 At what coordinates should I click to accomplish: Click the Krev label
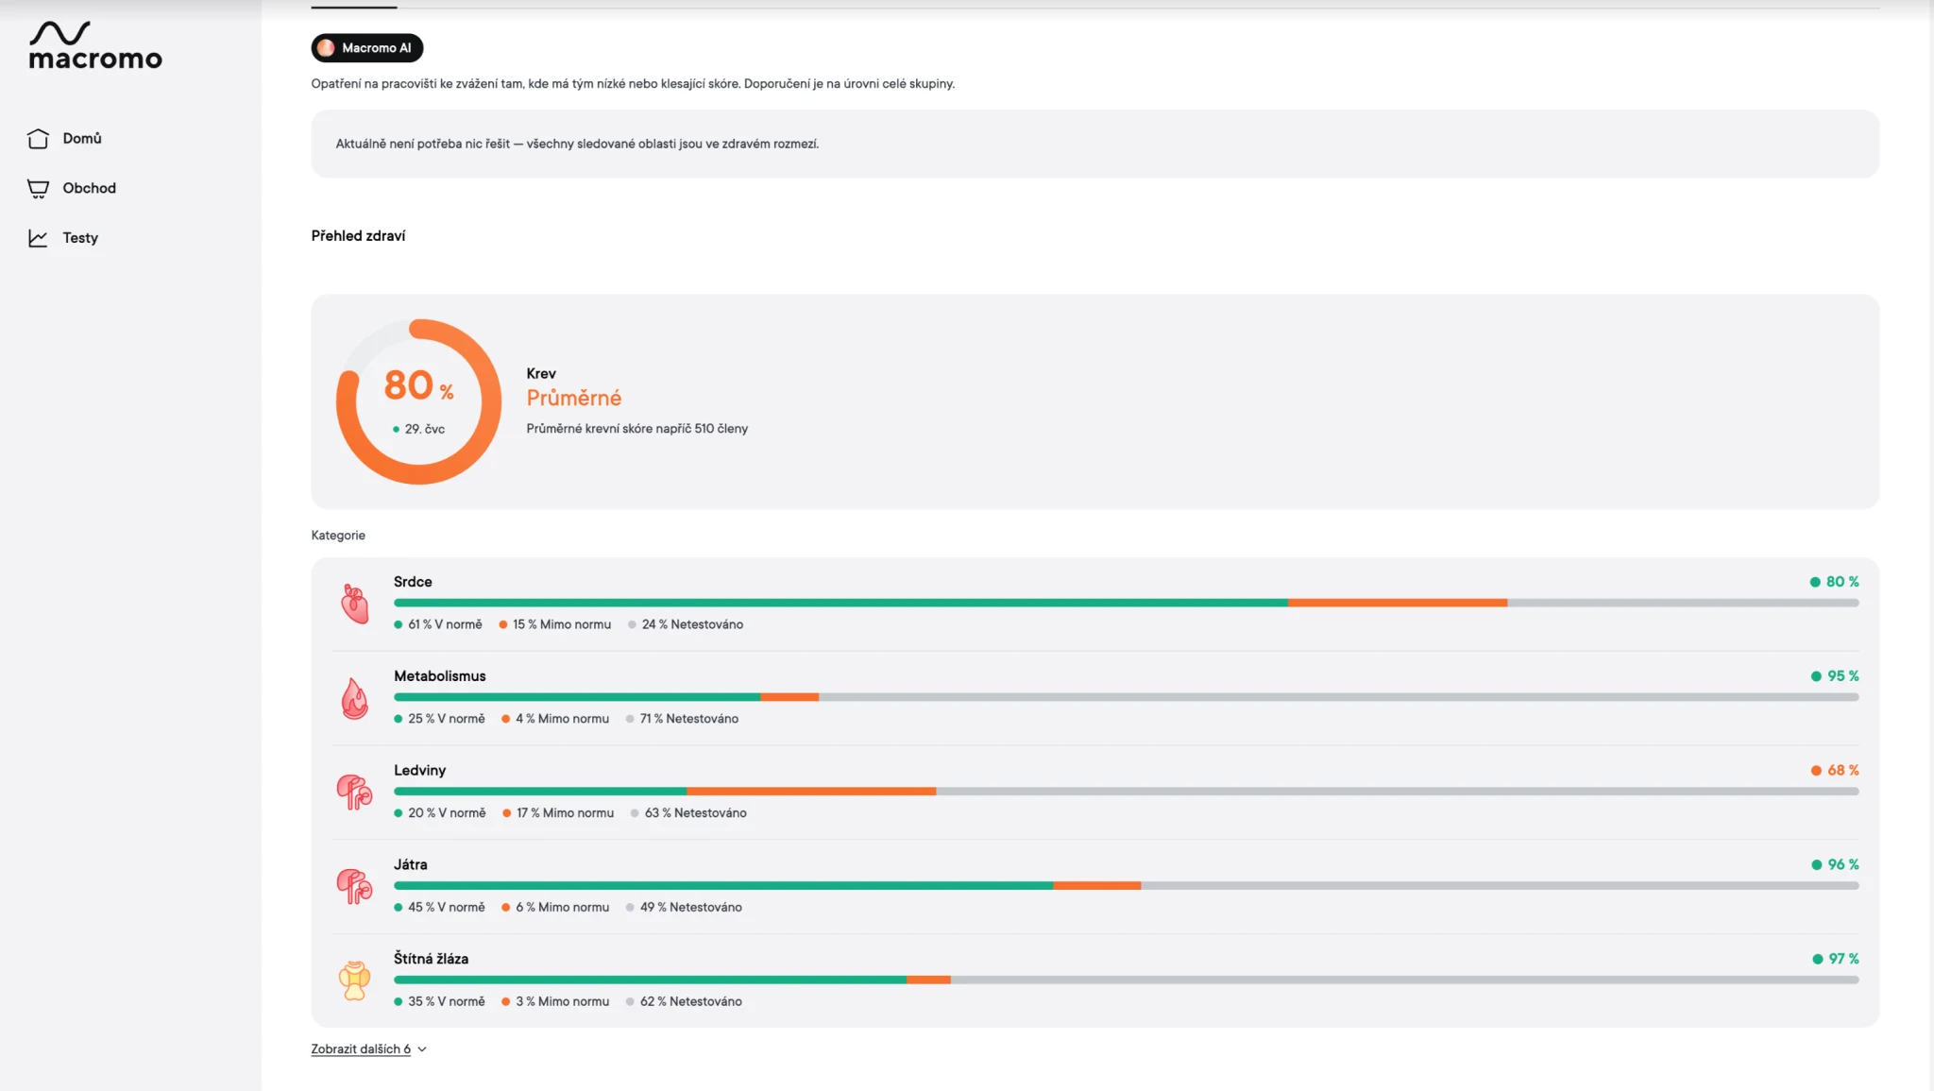541,374
